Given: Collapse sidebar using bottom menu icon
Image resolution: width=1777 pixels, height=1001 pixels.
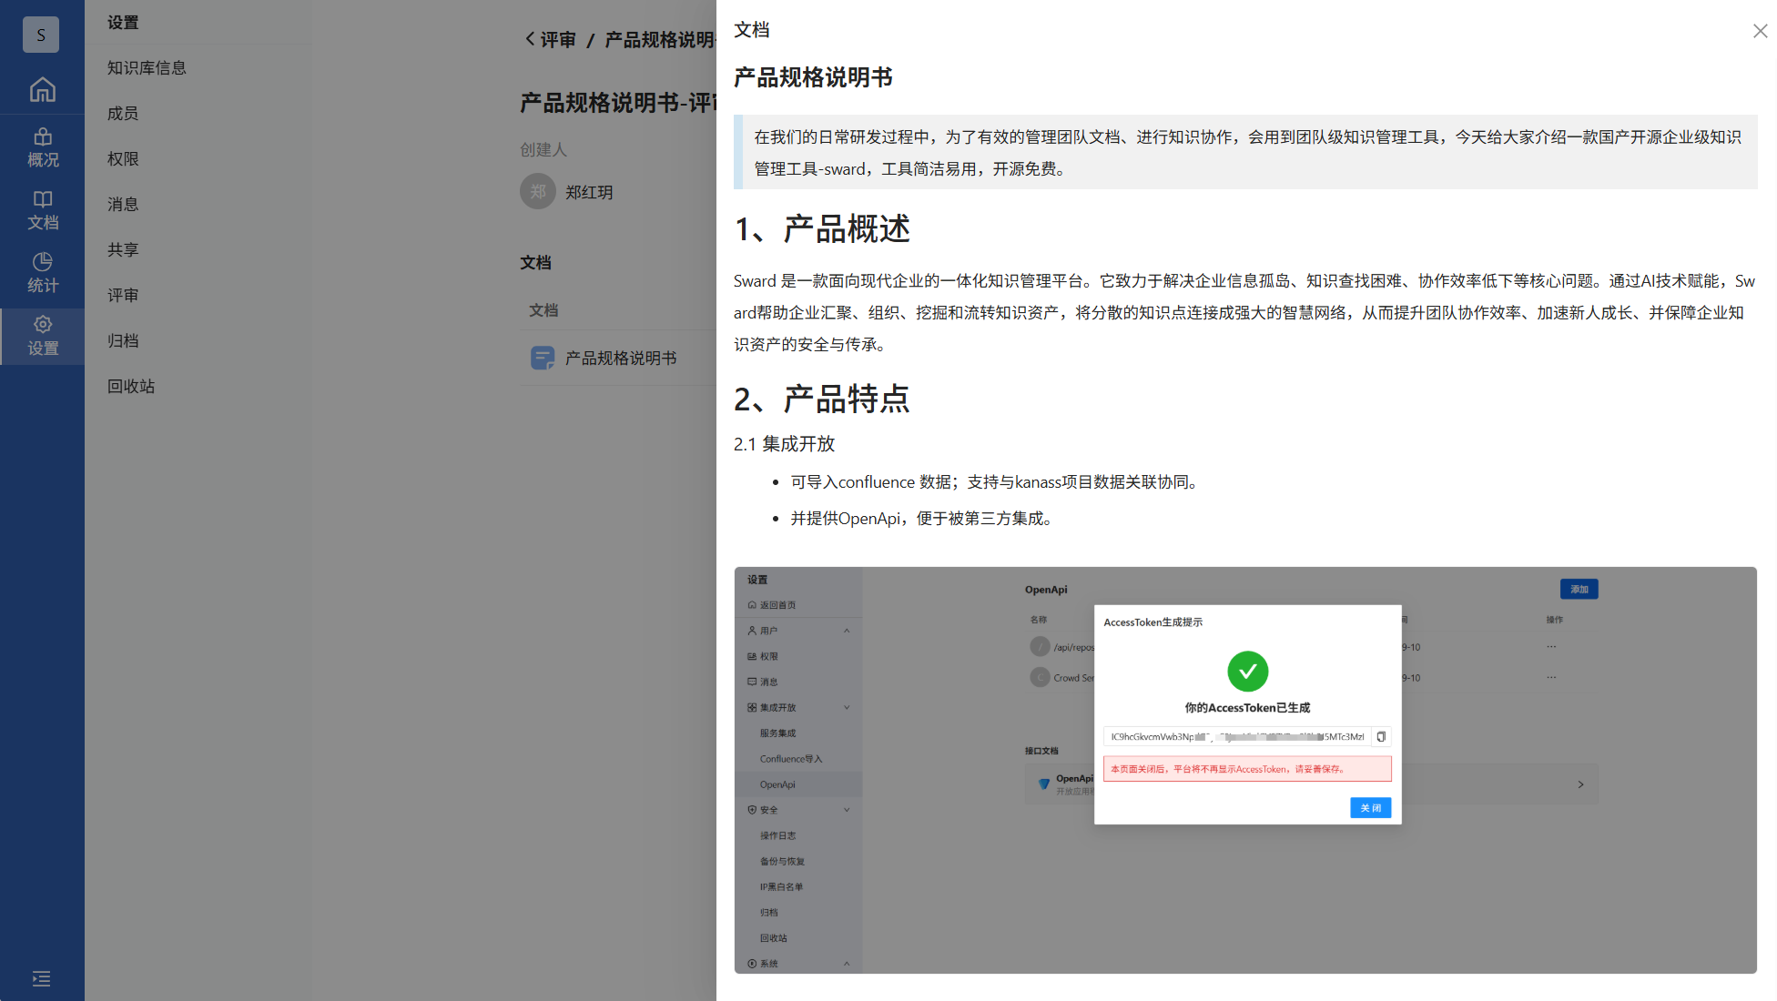Looking at the screenshot, I should click(x=41, y=978).
